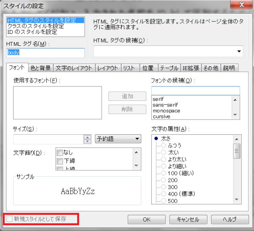The image size is (254, 231).
Task: Select the ふつう weight radio button
Action: 163,145
